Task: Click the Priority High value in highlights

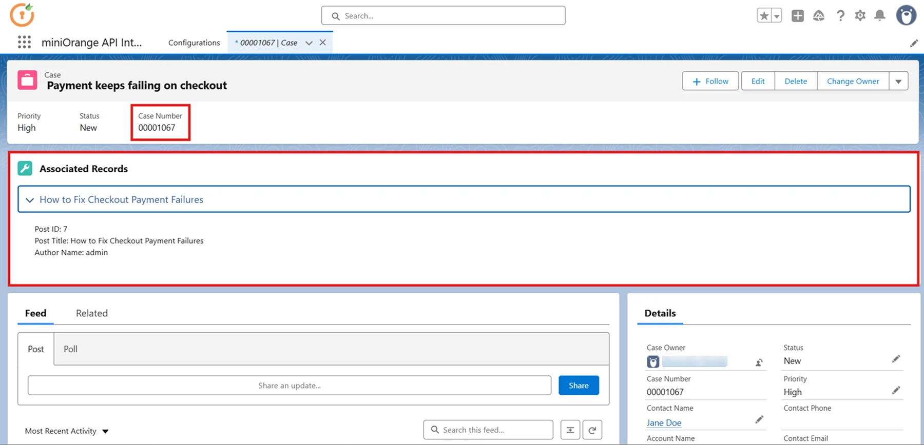Action: [x=27, y=128]
